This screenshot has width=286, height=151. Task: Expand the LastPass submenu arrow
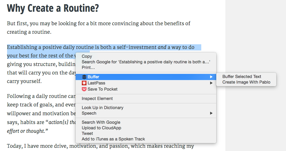pyautogui.click(x=211, y=83)
